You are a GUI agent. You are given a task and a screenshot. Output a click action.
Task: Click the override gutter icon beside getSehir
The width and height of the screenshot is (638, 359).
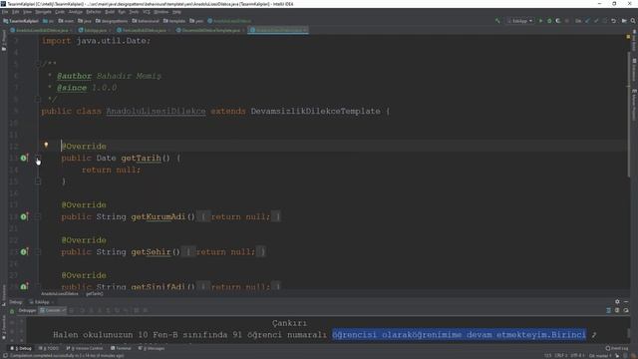pos(24,252)
